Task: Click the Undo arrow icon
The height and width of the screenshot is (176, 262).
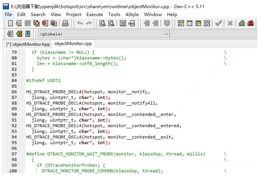Action: click(x=80, y=24)
